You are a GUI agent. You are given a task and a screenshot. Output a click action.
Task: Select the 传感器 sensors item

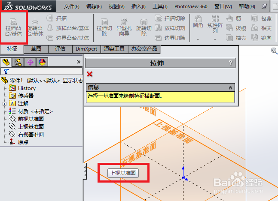21,96
